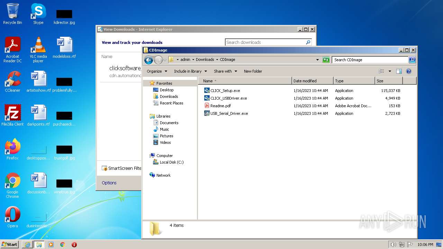Click Options link in View Downloads
Screen dimensions: 443x249
(109, 183)
